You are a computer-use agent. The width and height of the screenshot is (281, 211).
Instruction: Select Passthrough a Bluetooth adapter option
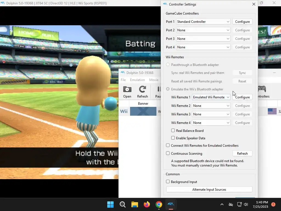tap(168, 65)
